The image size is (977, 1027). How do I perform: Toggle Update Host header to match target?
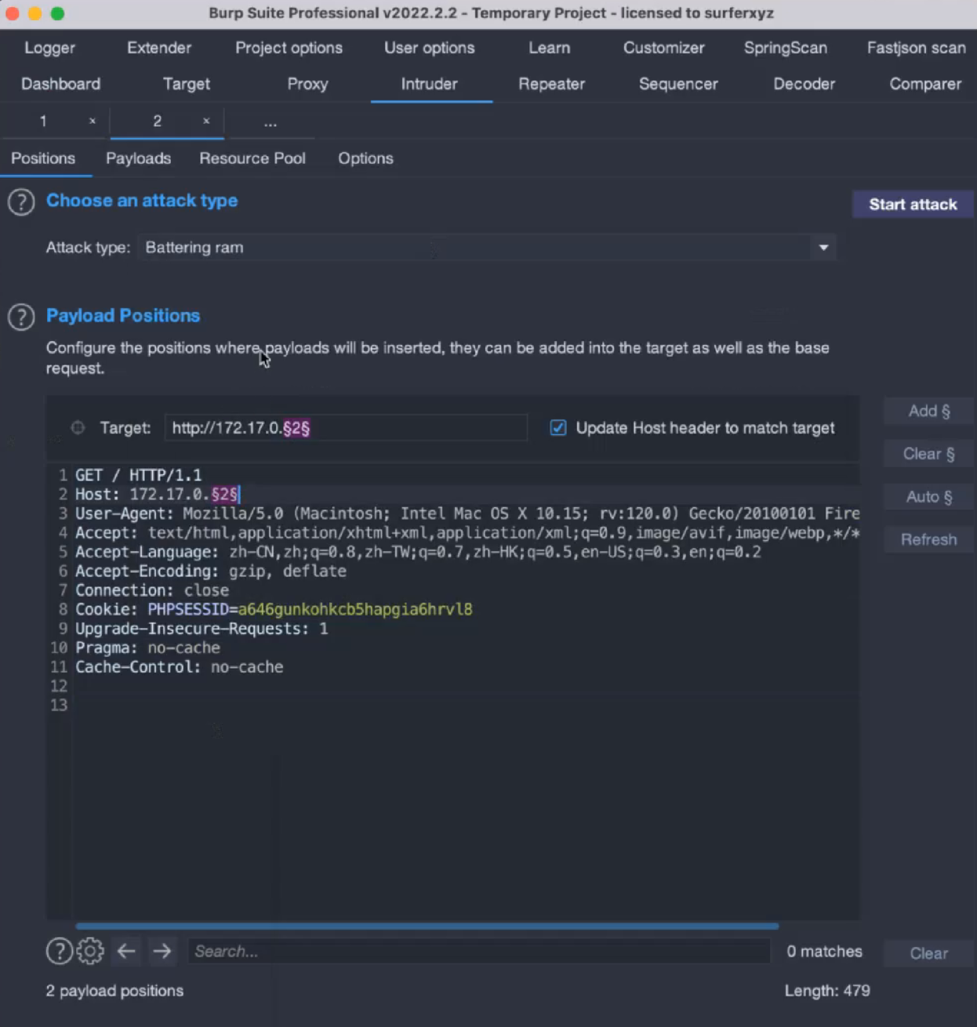tap(558, 428)
